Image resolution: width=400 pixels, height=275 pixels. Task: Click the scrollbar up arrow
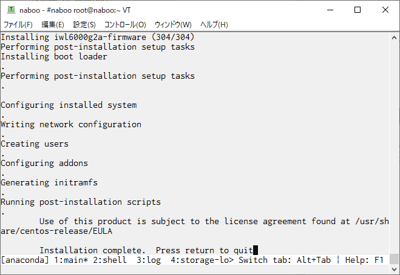point(394,38)
